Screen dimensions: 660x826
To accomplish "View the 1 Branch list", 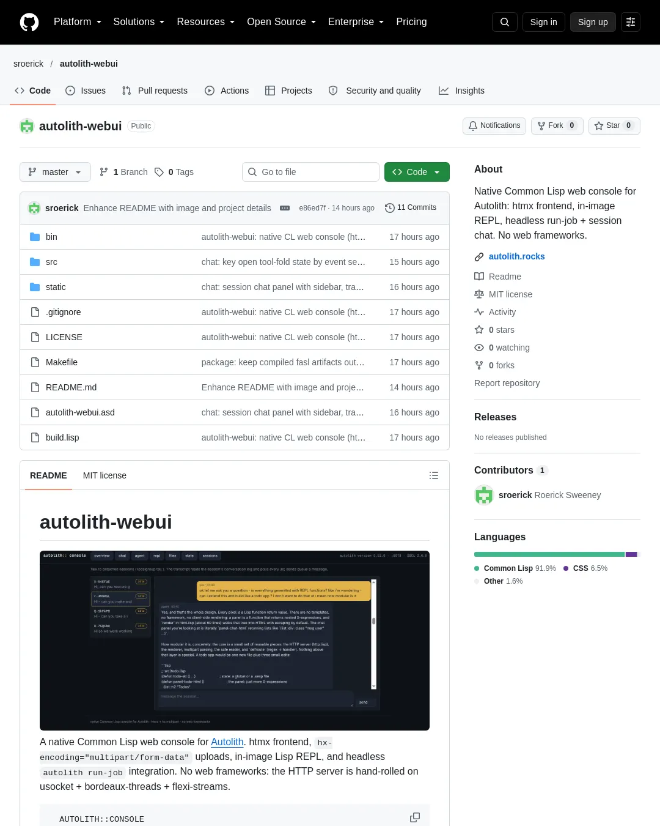I will [123, 172].
